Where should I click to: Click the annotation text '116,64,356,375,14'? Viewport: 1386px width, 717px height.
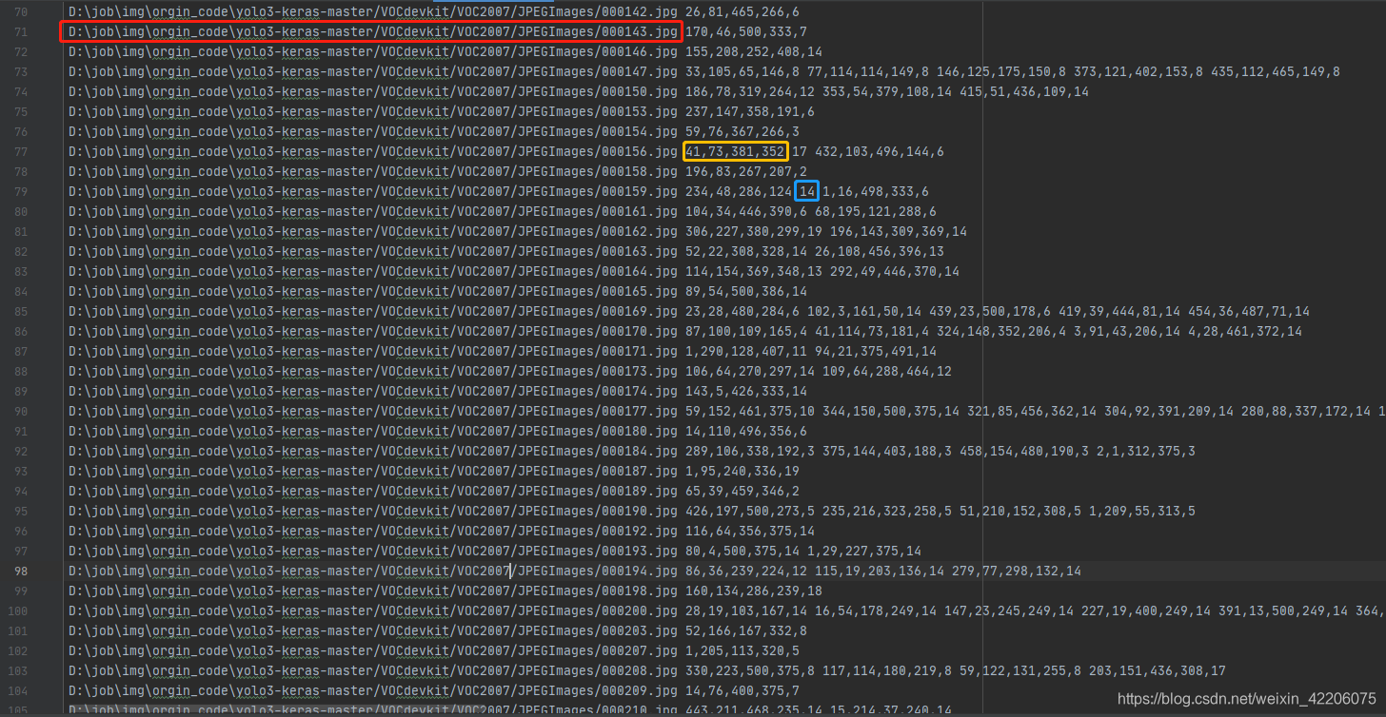750,532
